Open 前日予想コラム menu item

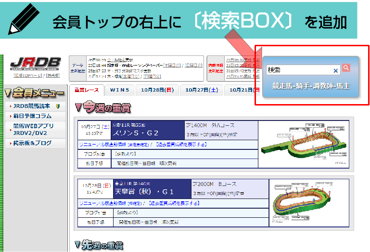(36, 116)
